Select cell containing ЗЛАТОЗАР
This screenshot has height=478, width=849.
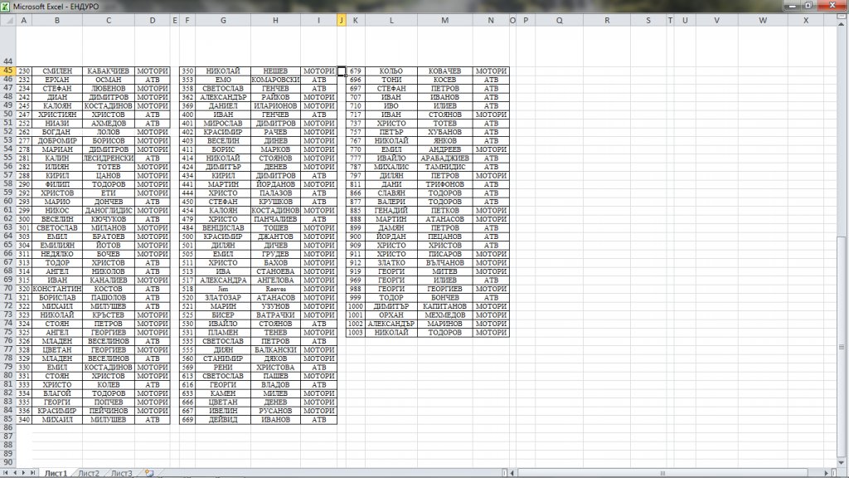[x=223, y=297]
